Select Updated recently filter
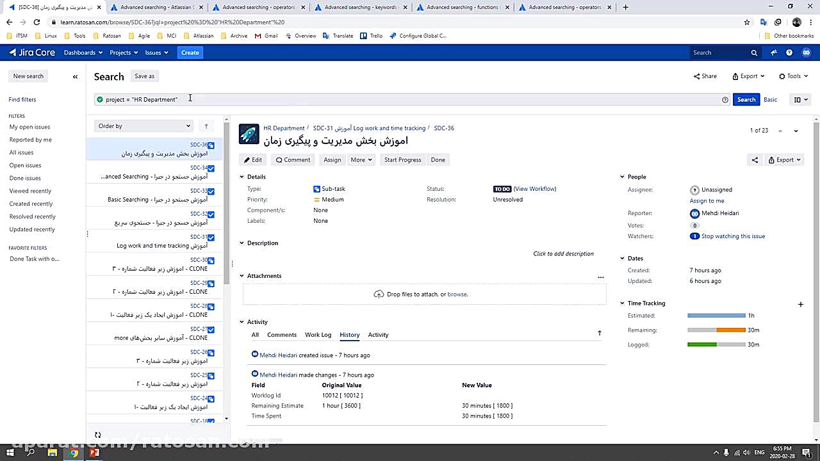820x461 pixels. pos(32,229)
